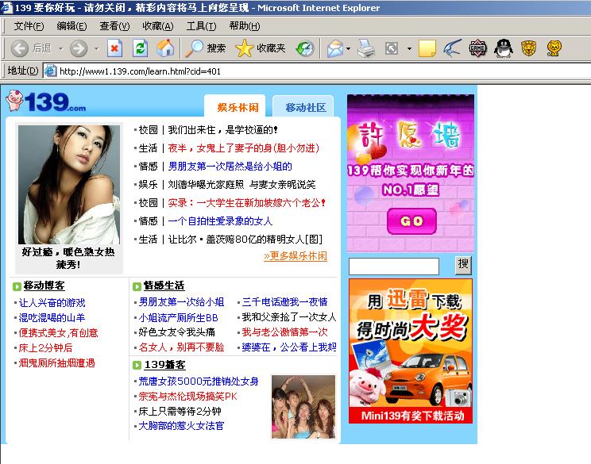This screenshot has width=591, height=464.
Task: Click the Stop loading toolbar icon
Action: tap(114, 48)
